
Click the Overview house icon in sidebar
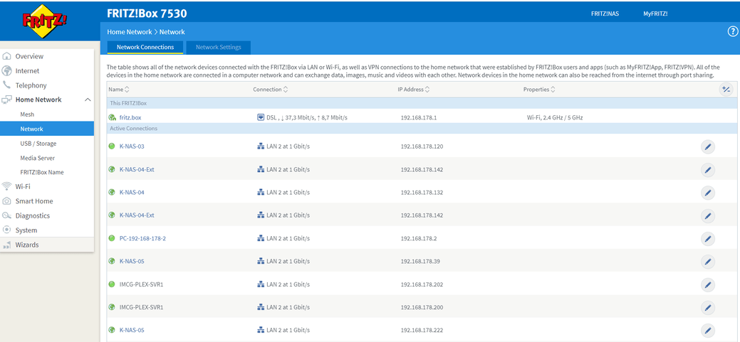coord(6,56)
